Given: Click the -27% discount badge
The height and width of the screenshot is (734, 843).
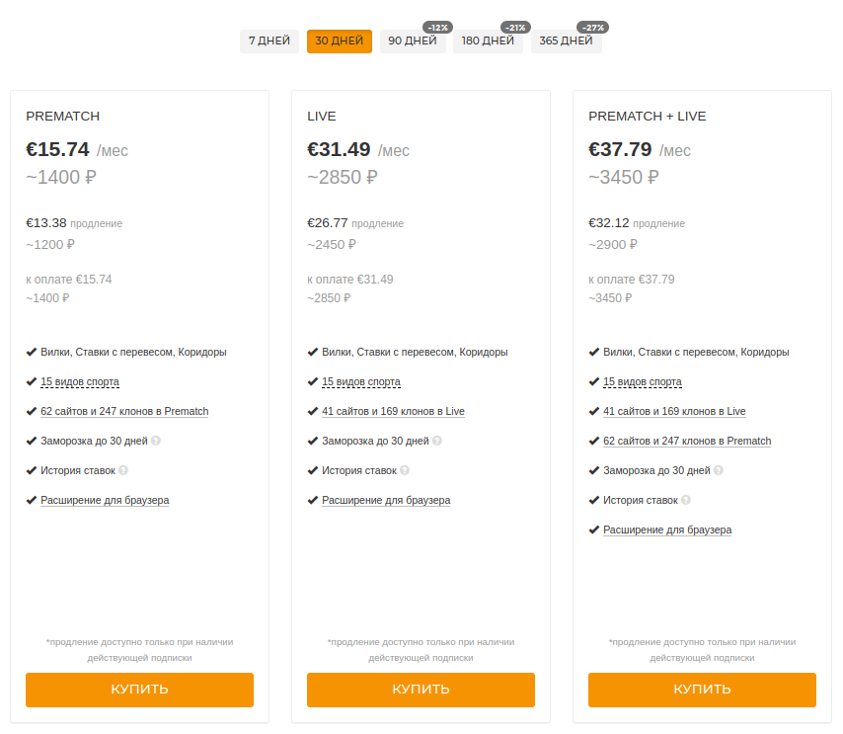Looking at the screenshot, I should [x=593, y=28].
